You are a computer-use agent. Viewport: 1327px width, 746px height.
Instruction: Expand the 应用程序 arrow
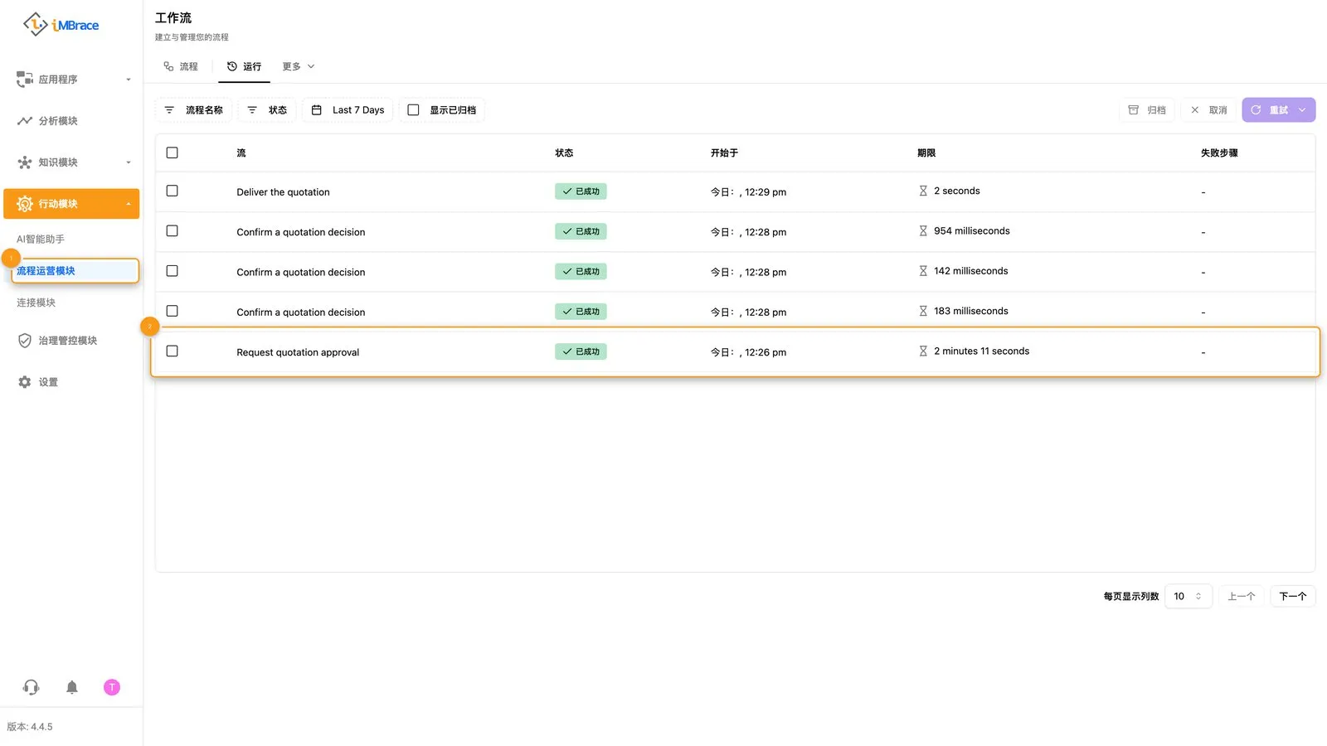pos(129,80)
